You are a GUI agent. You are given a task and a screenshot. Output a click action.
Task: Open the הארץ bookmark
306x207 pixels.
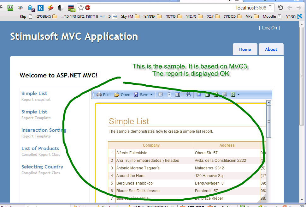tap(294, 16)
